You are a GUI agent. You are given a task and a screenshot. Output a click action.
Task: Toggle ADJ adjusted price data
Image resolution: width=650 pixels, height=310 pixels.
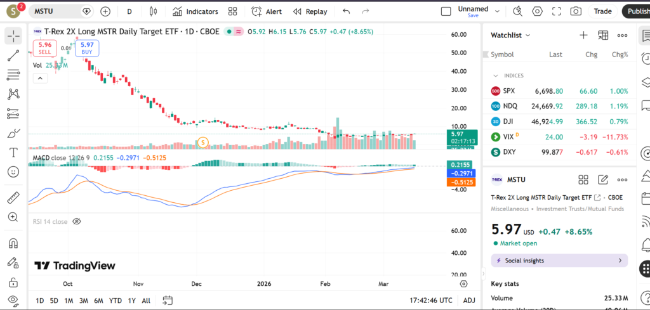pos(469,300)
